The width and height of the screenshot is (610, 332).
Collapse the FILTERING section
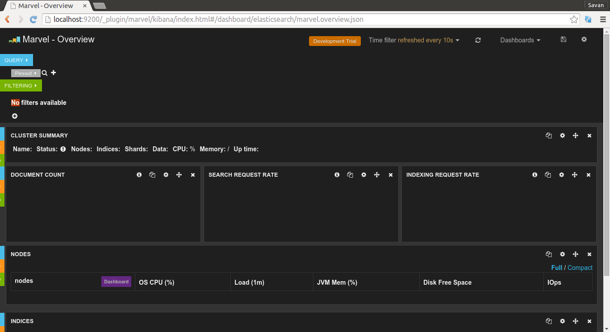coord(21,86)
